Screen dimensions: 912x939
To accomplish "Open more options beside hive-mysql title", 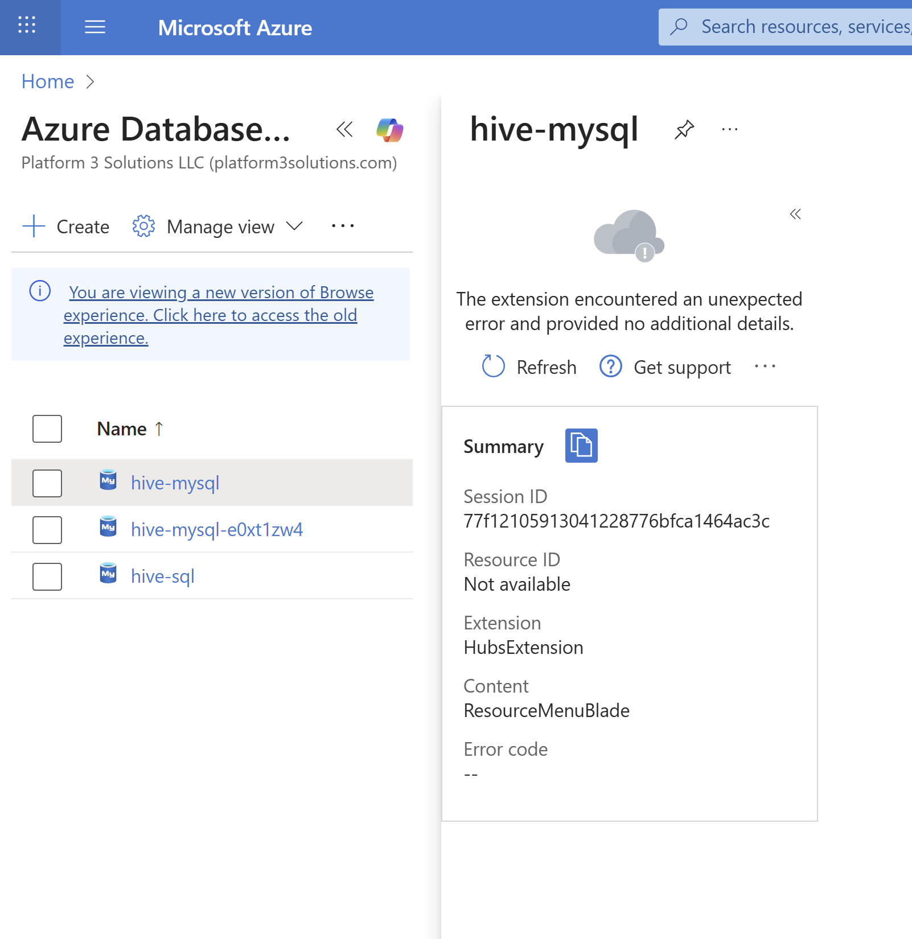I will click(x=729, y=129).
